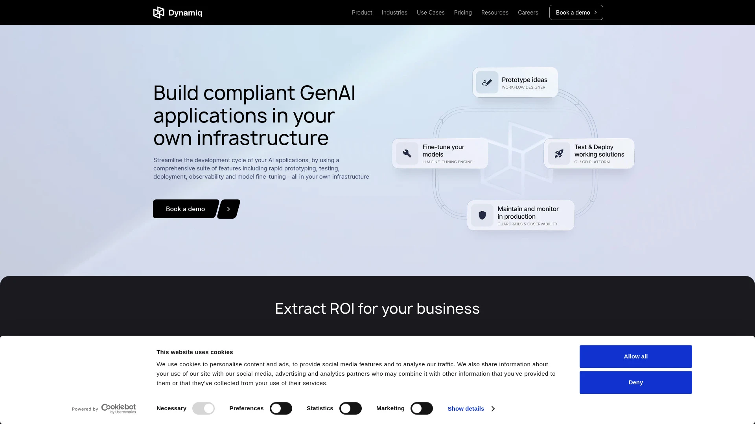The width and height of the screenshot is (755, 424).
Task: Click the Workflow Designer prototype ideas icon
Action: click(487, 82)
